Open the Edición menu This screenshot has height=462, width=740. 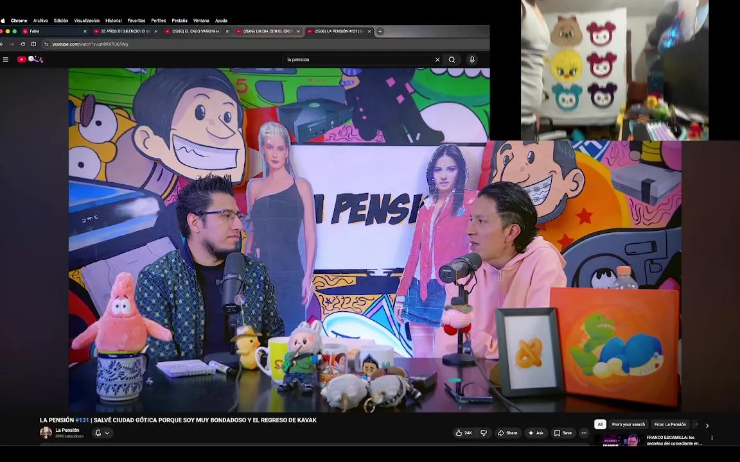coord(61,21)
